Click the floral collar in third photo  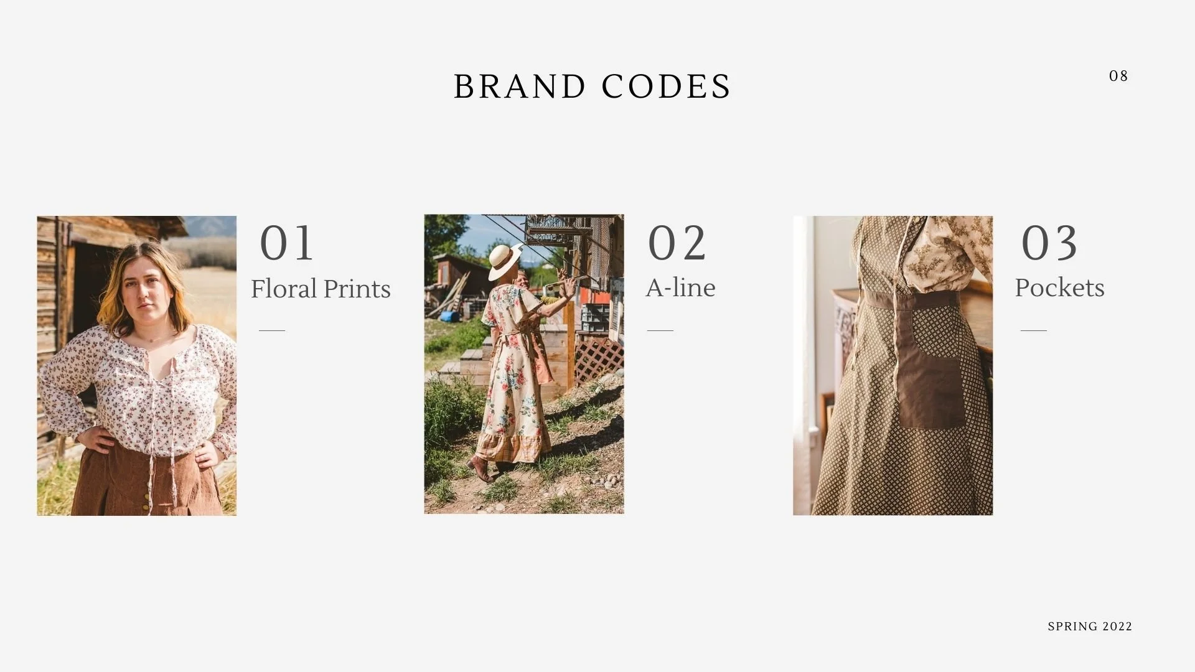point(944,254)
